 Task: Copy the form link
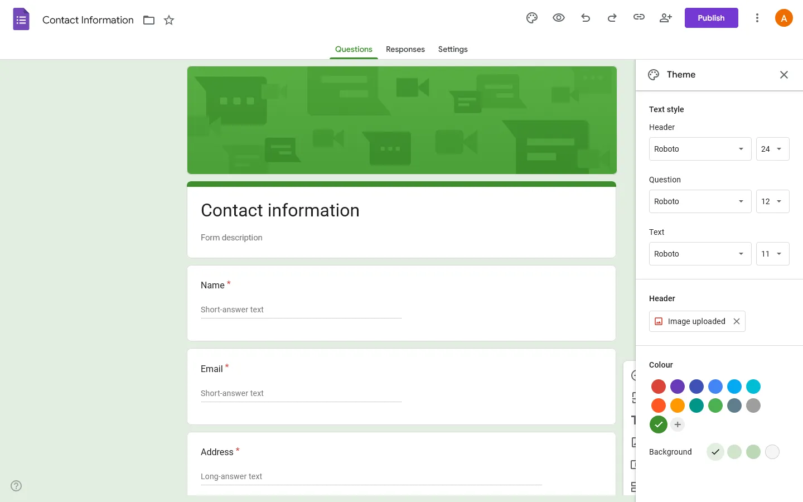638,18
